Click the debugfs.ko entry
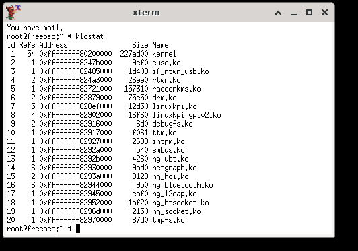 point(172,124)
